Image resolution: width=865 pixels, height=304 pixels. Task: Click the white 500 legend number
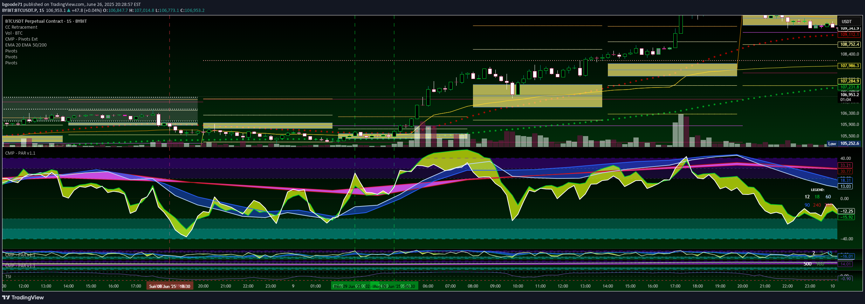point(808,264)
